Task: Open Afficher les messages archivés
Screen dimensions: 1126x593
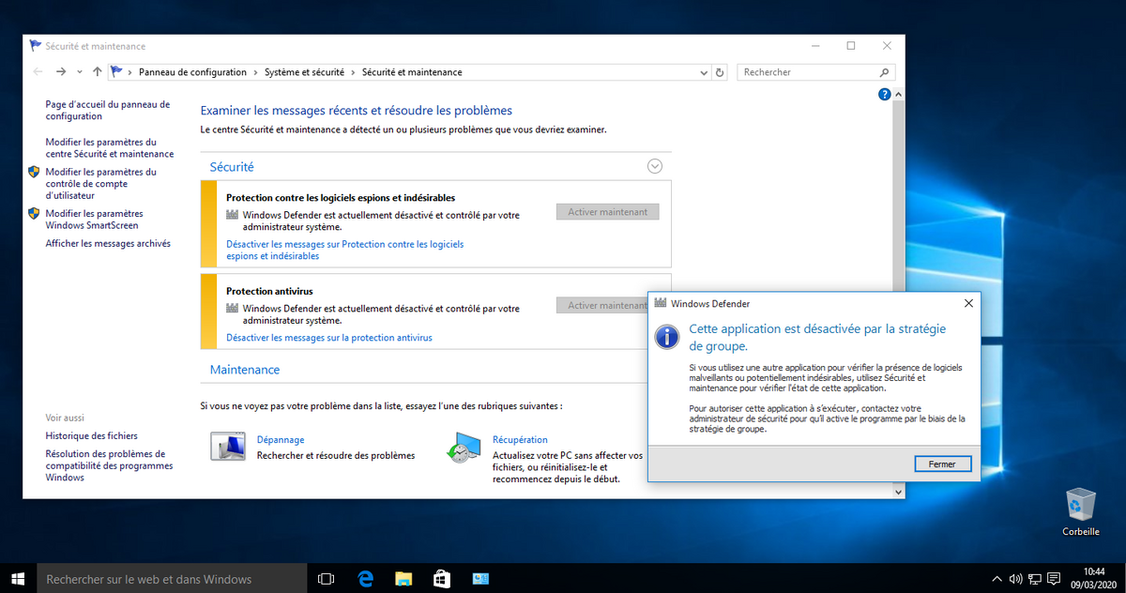Action: point(108,244)
